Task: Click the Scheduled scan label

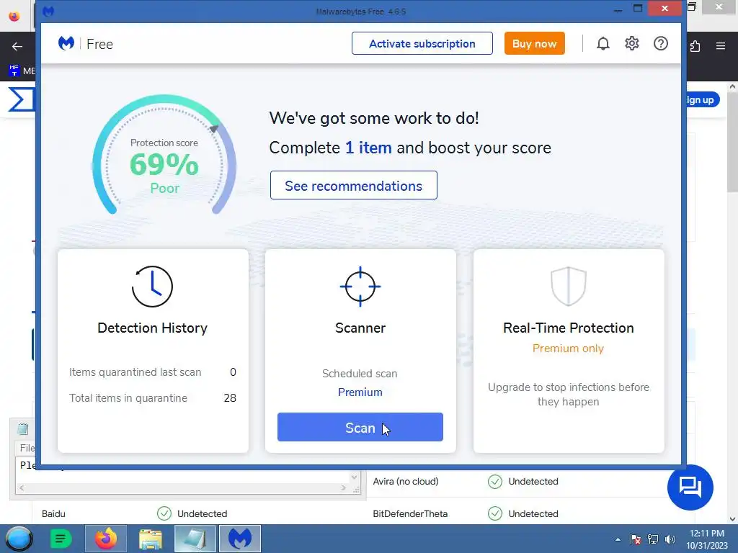Action: 360,374
